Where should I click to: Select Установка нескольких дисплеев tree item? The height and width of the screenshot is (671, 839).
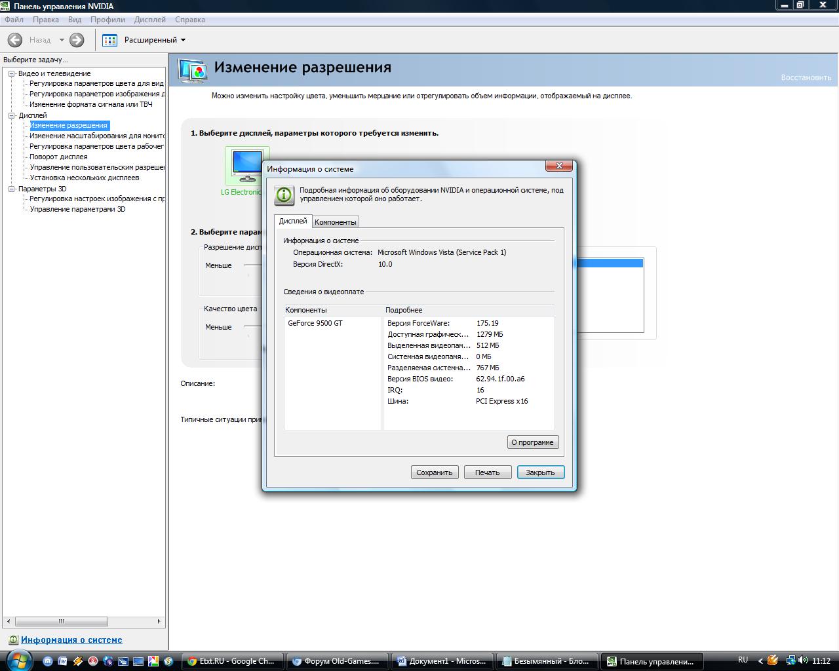point(85,178)
